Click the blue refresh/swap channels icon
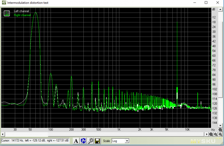This screenshot has height=146, width=224. (x=83, y=141)
